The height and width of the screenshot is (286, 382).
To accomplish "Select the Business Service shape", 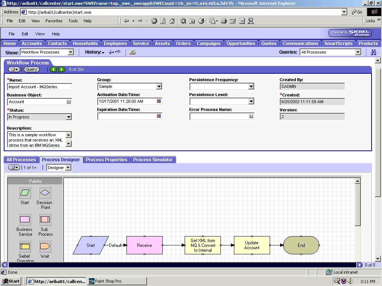I will tap(24, 219).
